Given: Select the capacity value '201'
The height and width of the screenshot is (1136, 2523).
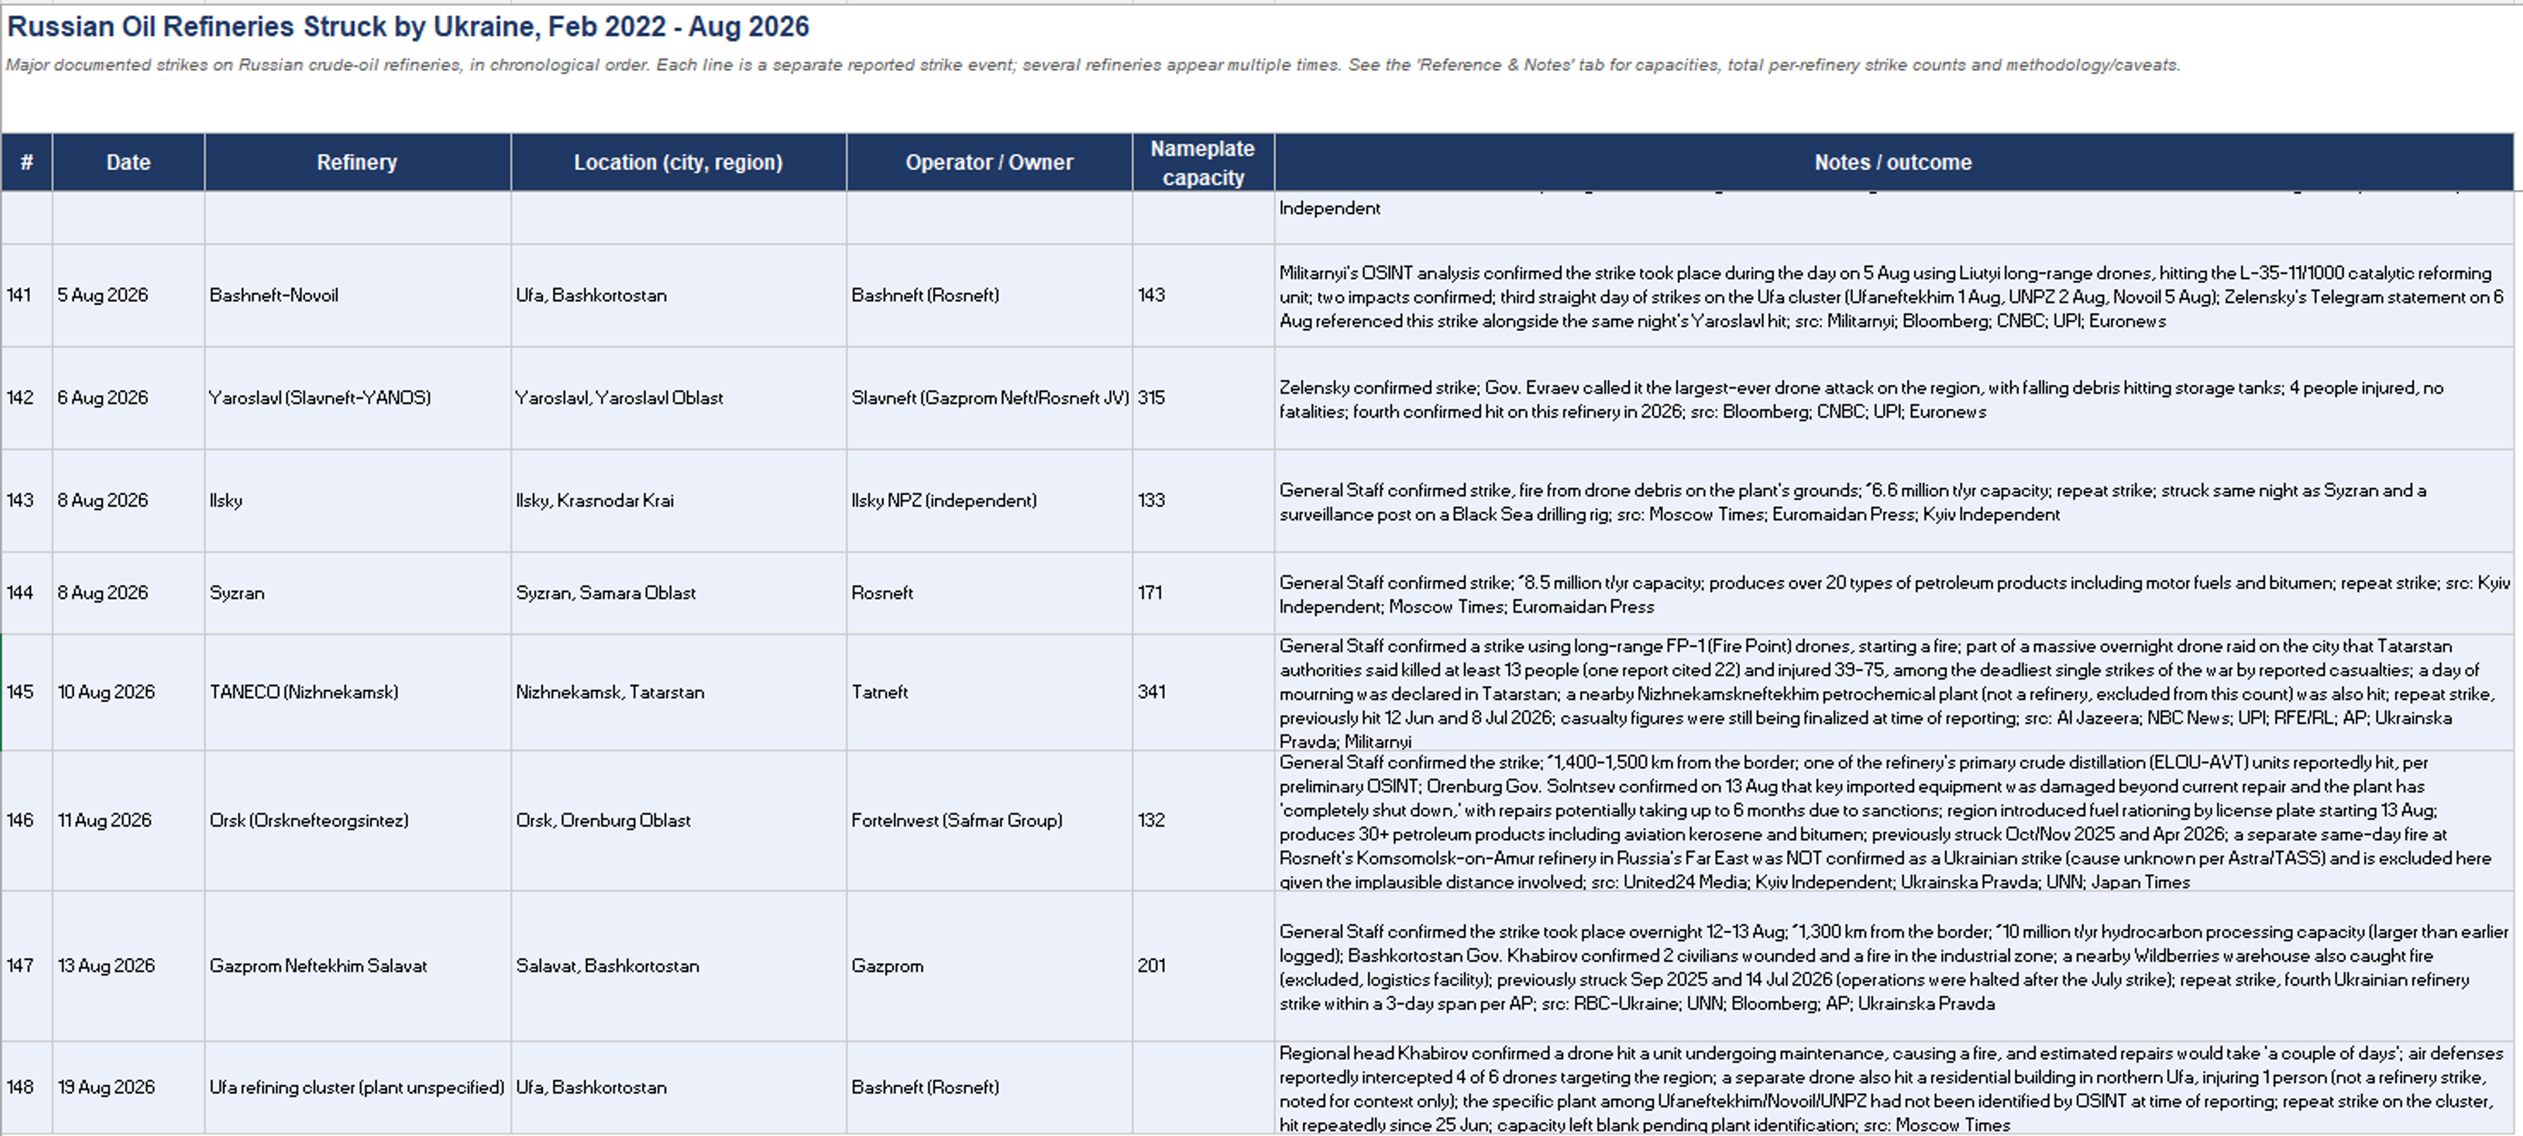Looking at the screenshot, I should coord(1204,966).
